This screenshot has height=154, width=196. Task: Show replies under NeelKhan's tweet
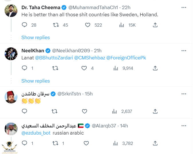tap(35, 81)
